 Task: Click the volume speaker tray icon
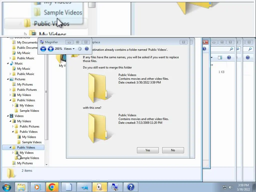[231, 187]
